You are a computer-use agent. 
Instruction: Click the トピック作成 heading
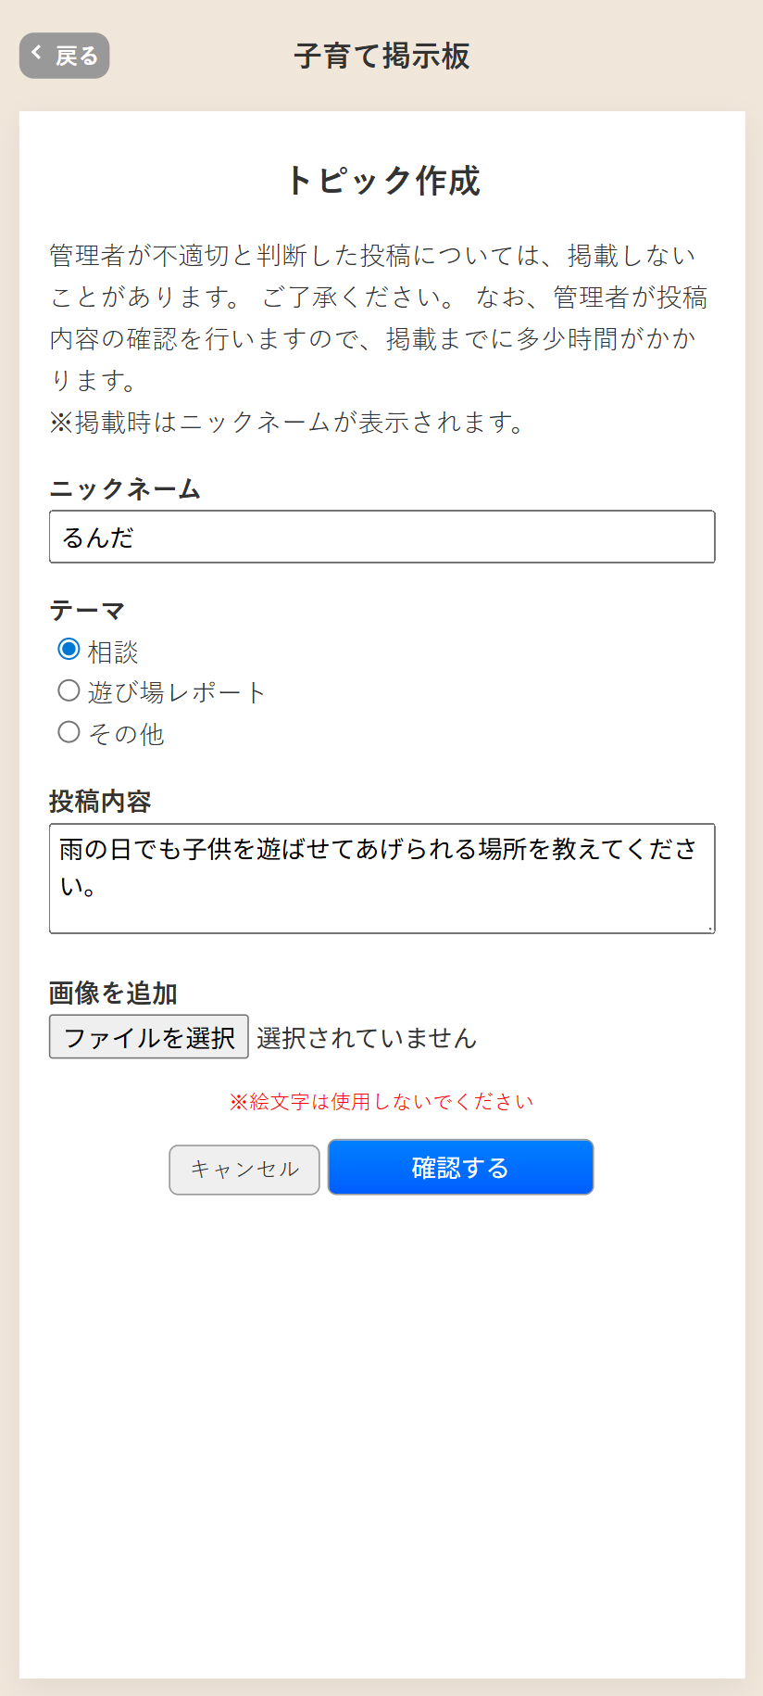[381, 181]
